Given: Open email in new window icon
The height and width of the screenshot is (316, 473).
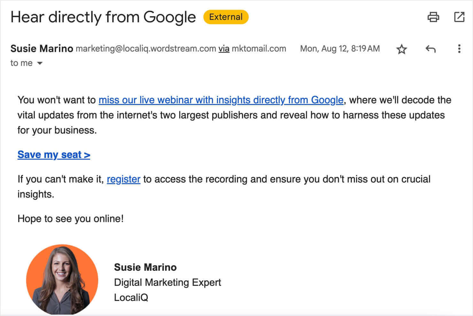Looking at the screenshot, I should 459,17.
